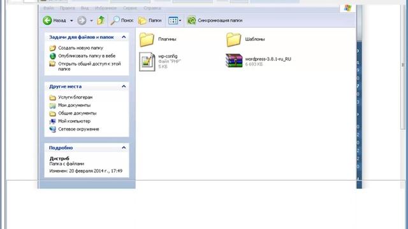Open the Сервис menu

[x=130, y=8]
